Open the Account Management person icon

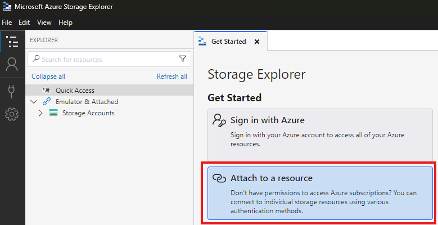(x=12, y=65)
